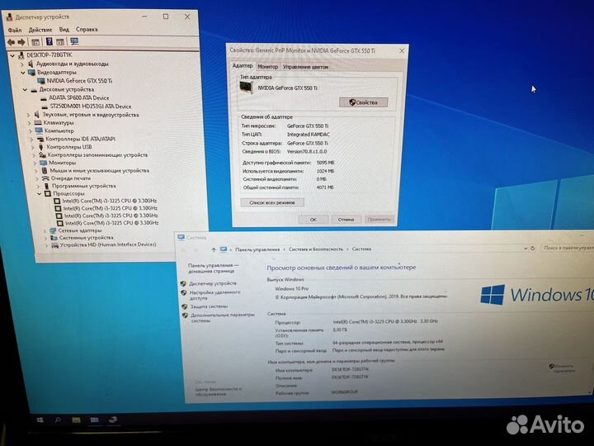594x446 pixels.
Task: Click the Список всех режимов button
Action: (272, 202)
